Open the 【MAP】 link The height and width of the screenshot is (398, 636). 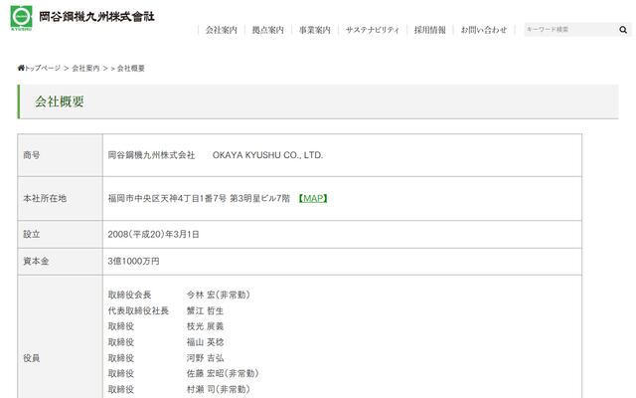tap(313, 198)
